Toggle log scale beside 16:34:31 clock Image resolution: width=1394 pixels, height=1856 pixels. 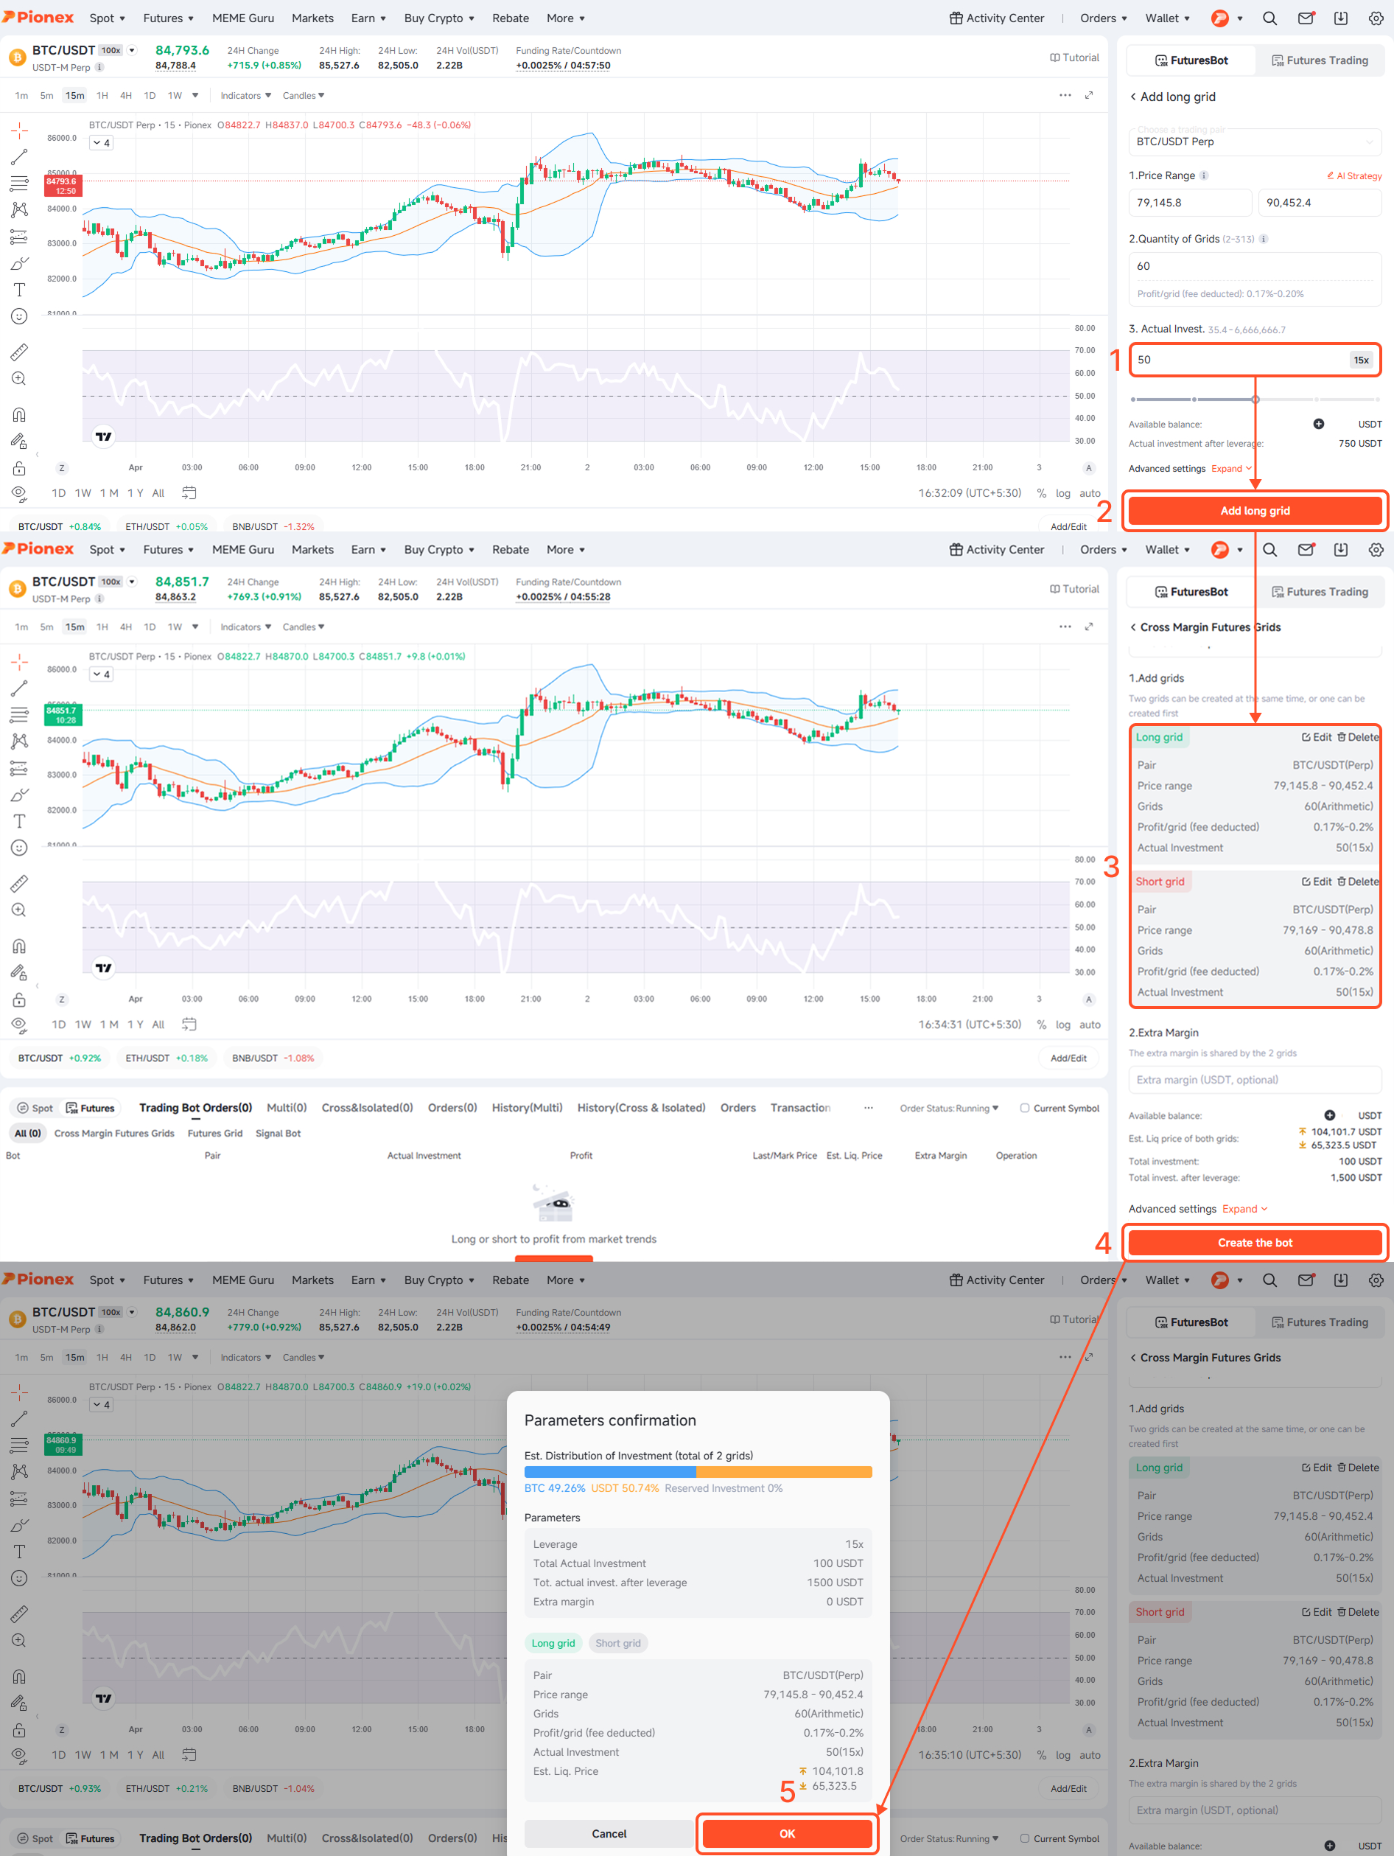coord(1062,1025)
